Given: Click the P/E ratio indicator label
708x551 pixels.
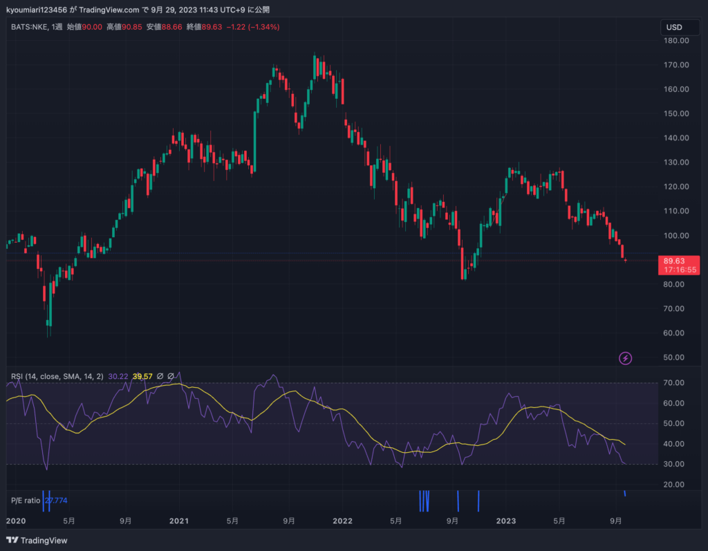Looking at the screenshot, I should (x=26, y=501).
